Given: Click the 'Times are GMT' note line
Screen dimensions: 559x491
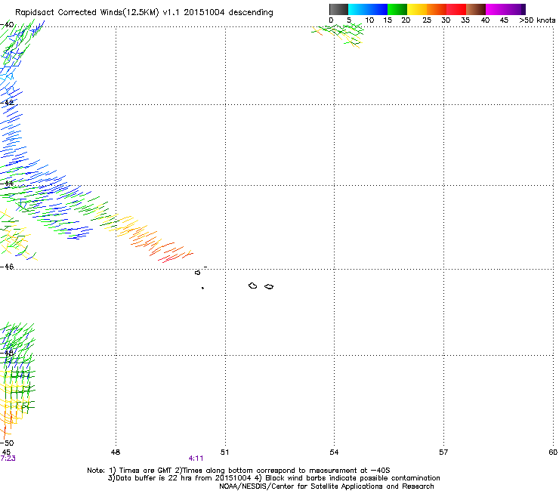Looking at the screenshot, I should pyautogui.click(x=239, y=471).
